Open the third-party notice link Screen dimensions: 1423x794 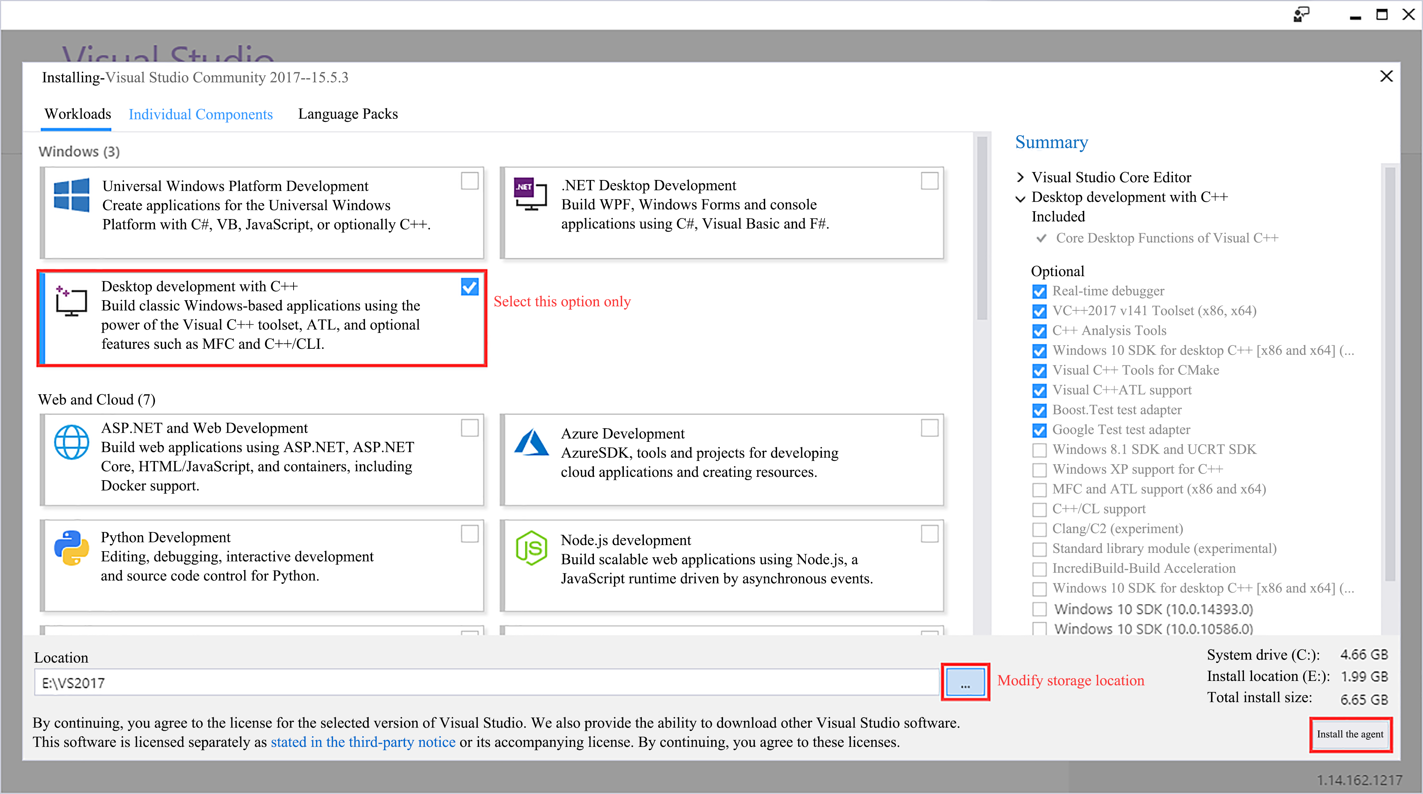363,742
